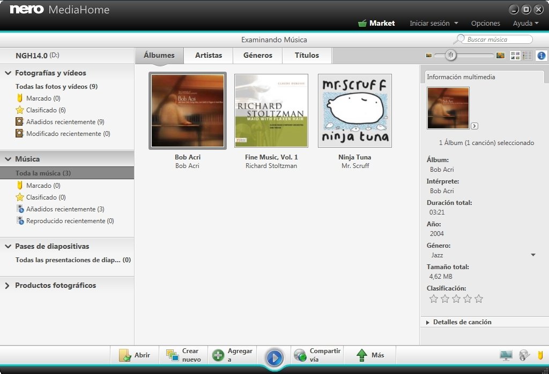
Task: Click the NGH14.0 (D:) library header
Action: coord(38,56)
